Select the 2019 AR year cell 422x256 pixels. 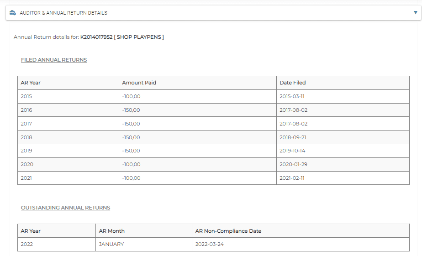click(26, 151)
